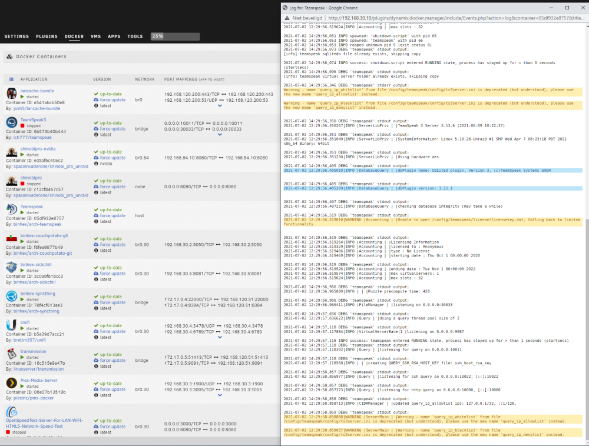Click the started play icon for transmission
The image size is (589, 446).
[22, 358]
